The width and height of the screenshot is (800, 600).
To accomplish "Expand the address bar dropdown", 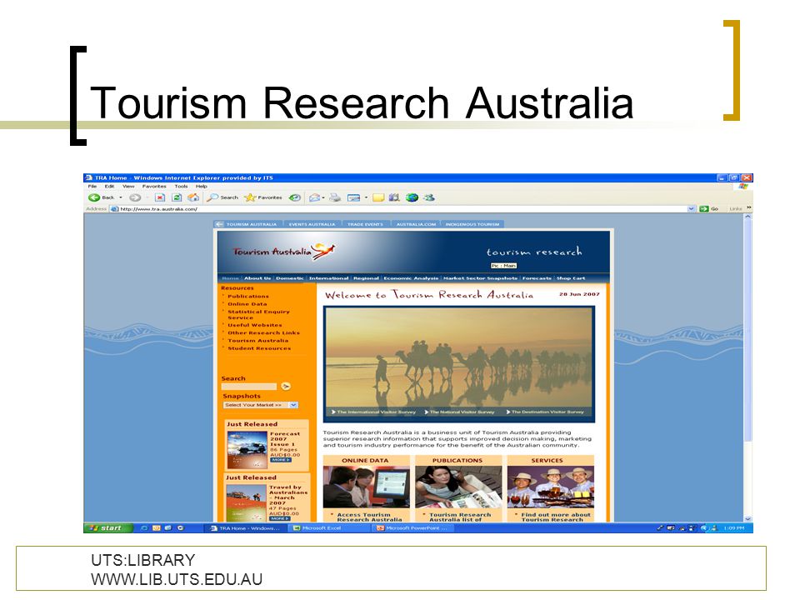I will pyautogui.click(x=692, y=208).
